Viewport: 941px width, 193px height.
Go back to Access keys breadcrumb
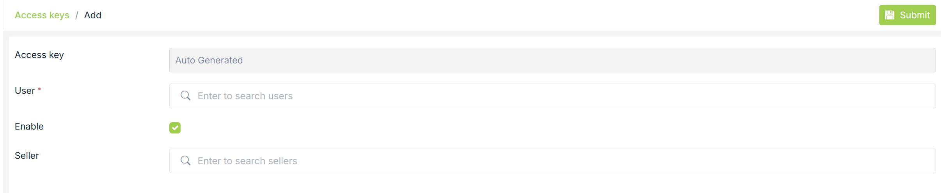(x=42, y=15)
